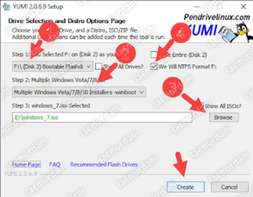The image size is (253, 197).
Task: Click the Cancel button
Action: [229, 187]
